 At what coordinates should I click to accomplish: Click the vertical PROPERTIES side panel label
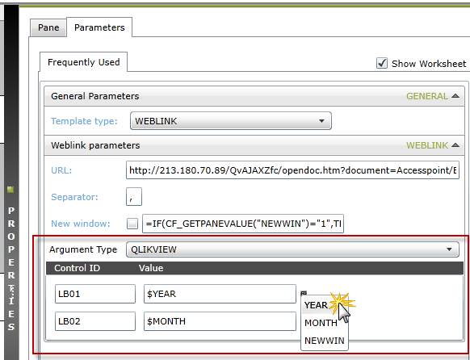pos(11,268)
